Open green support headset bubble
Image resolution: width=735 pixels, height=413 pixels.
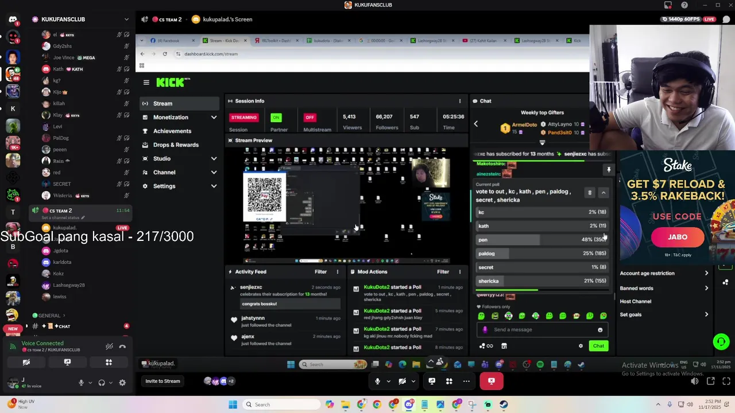pyautogui.click(x=721, y=342)
